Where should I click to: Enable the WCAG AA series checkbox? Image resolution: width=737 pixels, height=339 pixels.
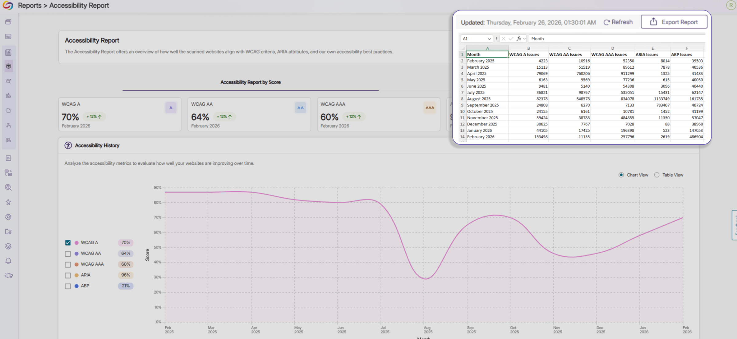[68, 254]
